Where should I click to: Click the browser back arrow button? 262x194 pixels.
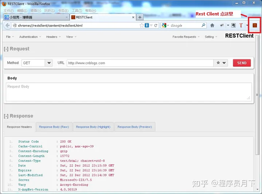(7, 26)
